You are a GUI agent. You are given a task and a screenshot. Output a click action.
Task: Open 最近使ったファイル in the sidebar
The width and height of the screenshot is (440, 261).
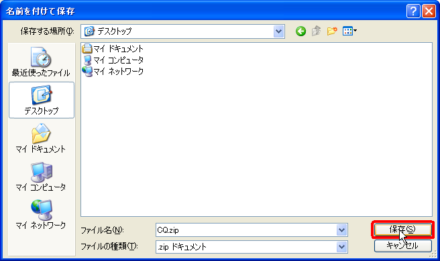pos(42,62)
